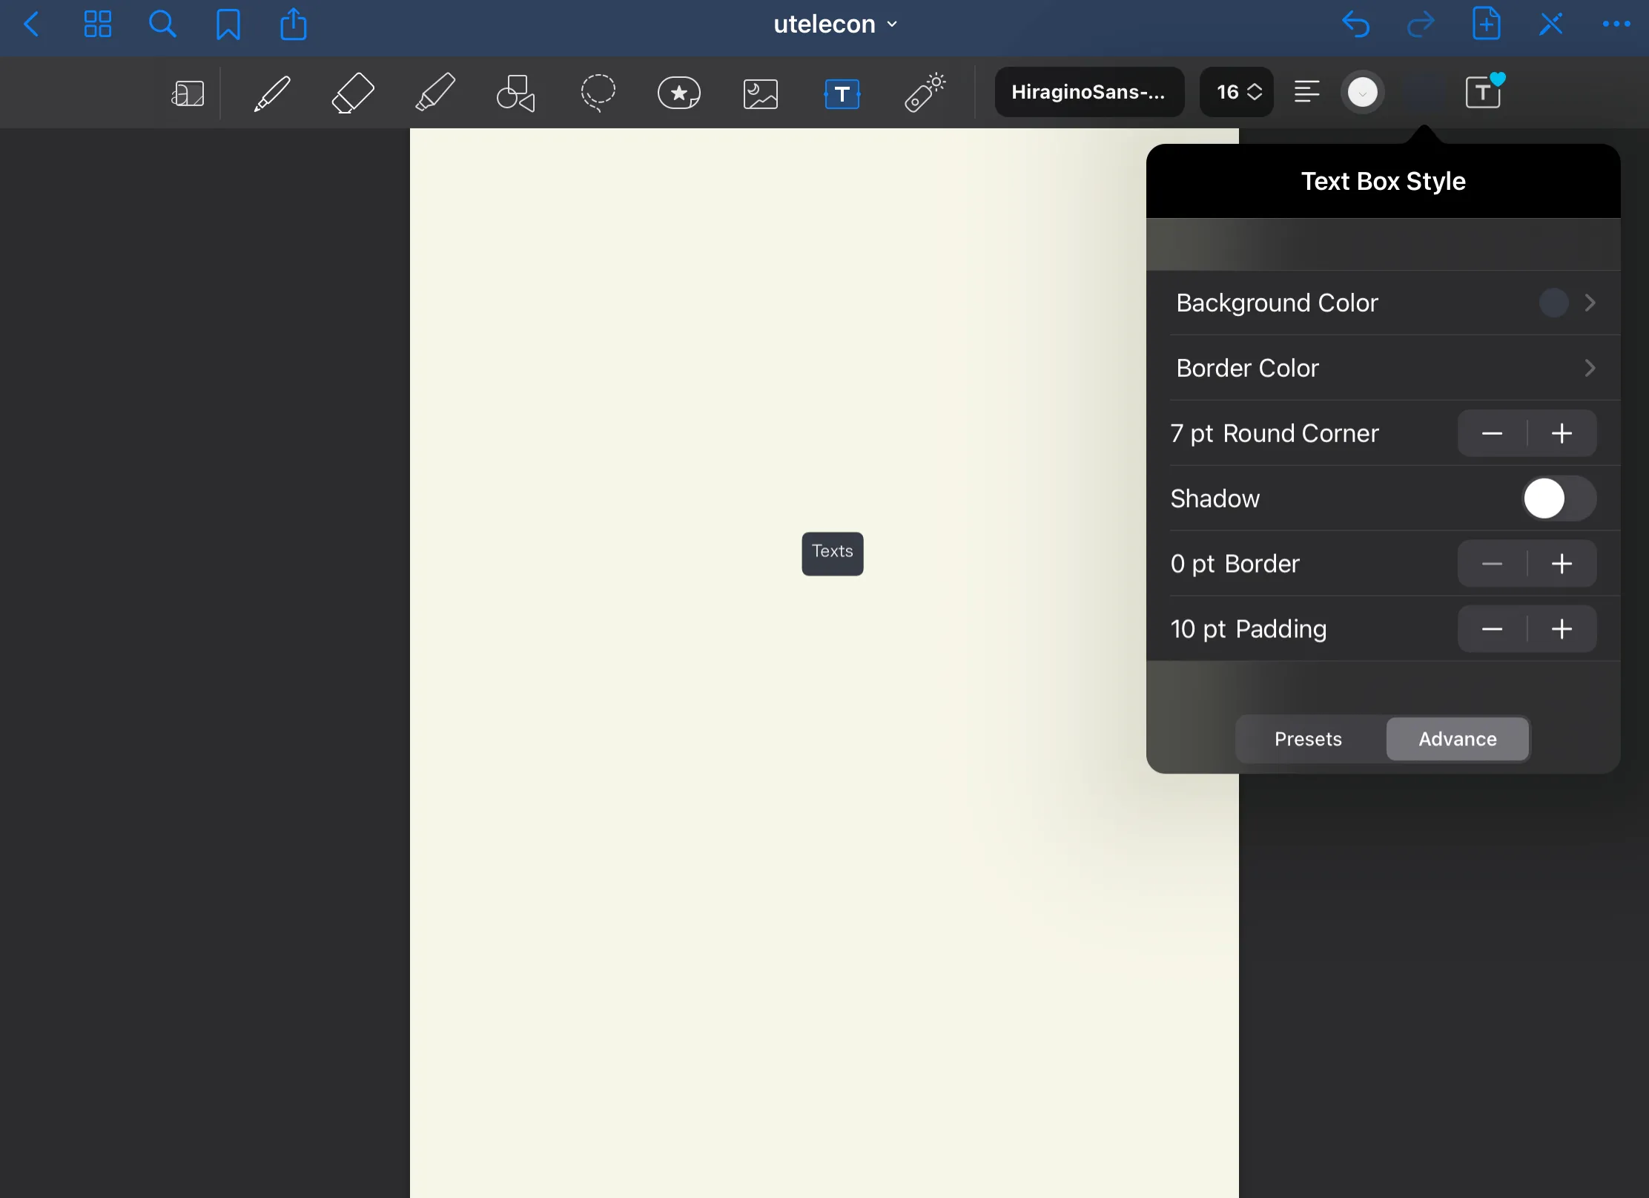Open the font size 16 selector
1649x1198 pixels.
tap(1237, 93)
